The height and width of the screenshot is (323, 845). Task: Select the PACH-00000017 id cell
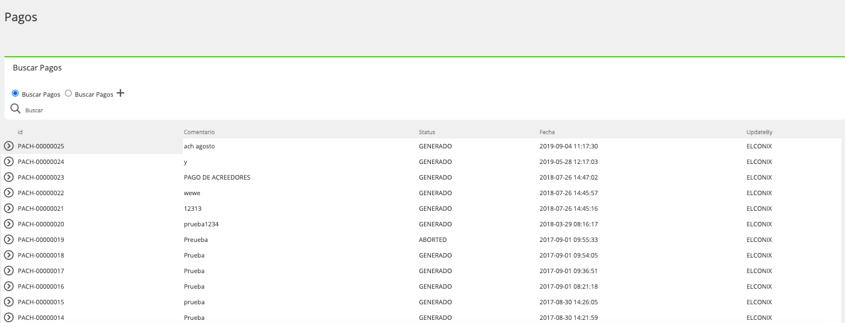[41, 271]
